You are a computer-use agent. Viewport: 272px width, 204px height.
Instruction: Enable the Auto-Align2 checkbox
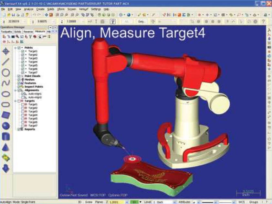(23, 97)
